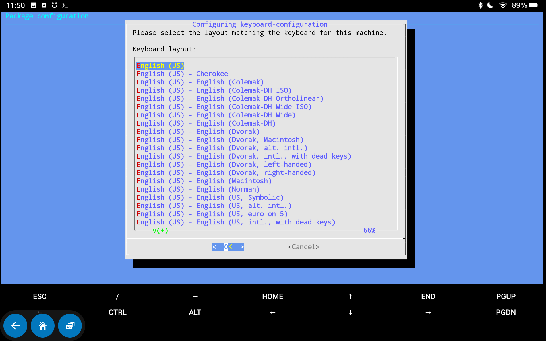Select the English (Norman) layout

click(x=198, y=189)
